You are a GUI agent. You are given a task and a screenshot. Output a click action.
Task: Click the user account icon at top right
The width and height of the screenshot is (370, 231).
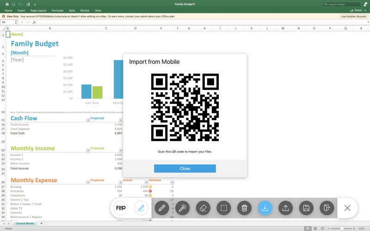point(365,4)
